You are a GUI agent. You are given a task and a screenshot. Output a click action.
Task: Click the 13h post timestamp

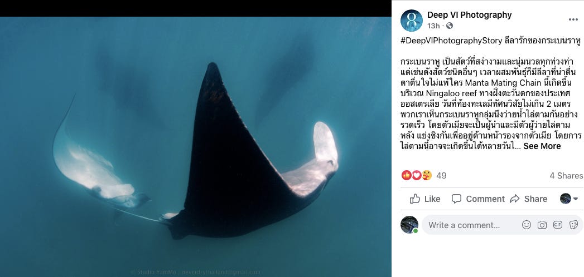433,26
